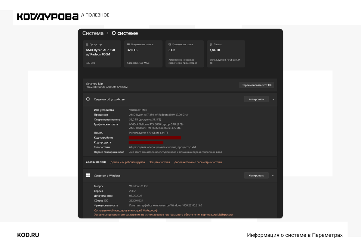Click Переименовать этот ПК button
Viewport: 361px width, 247px height.
click(257, 85)
